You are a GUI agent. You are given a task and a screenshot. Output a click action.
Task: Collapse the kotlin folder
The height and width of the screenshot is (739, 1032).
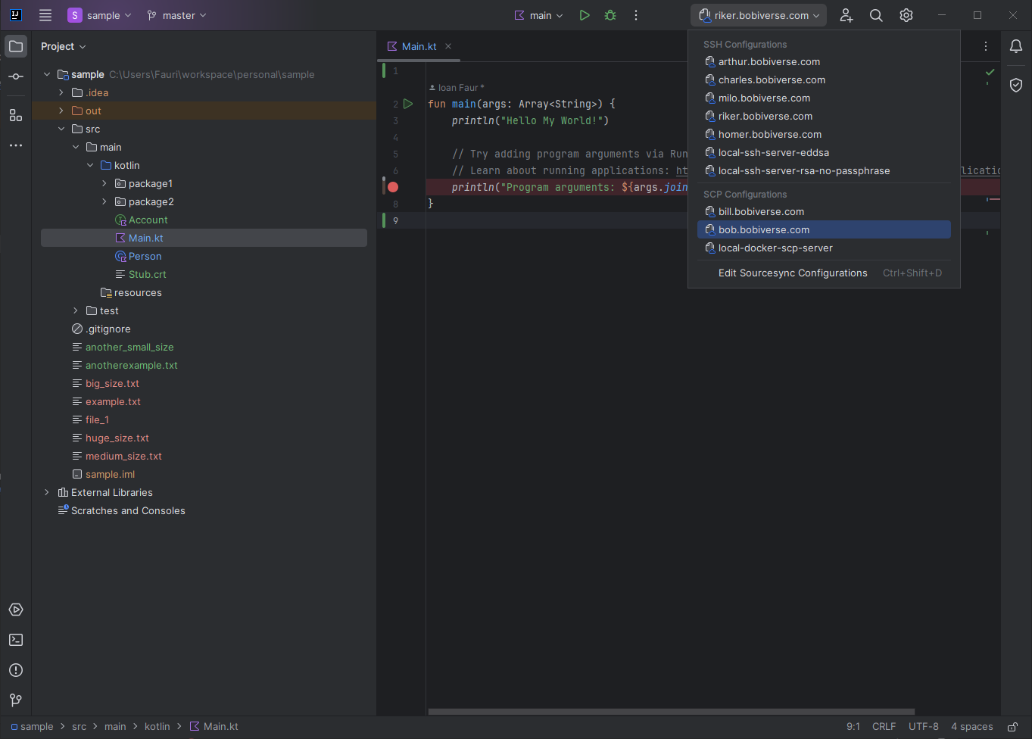pyautogui.click(x=90, y=165)
